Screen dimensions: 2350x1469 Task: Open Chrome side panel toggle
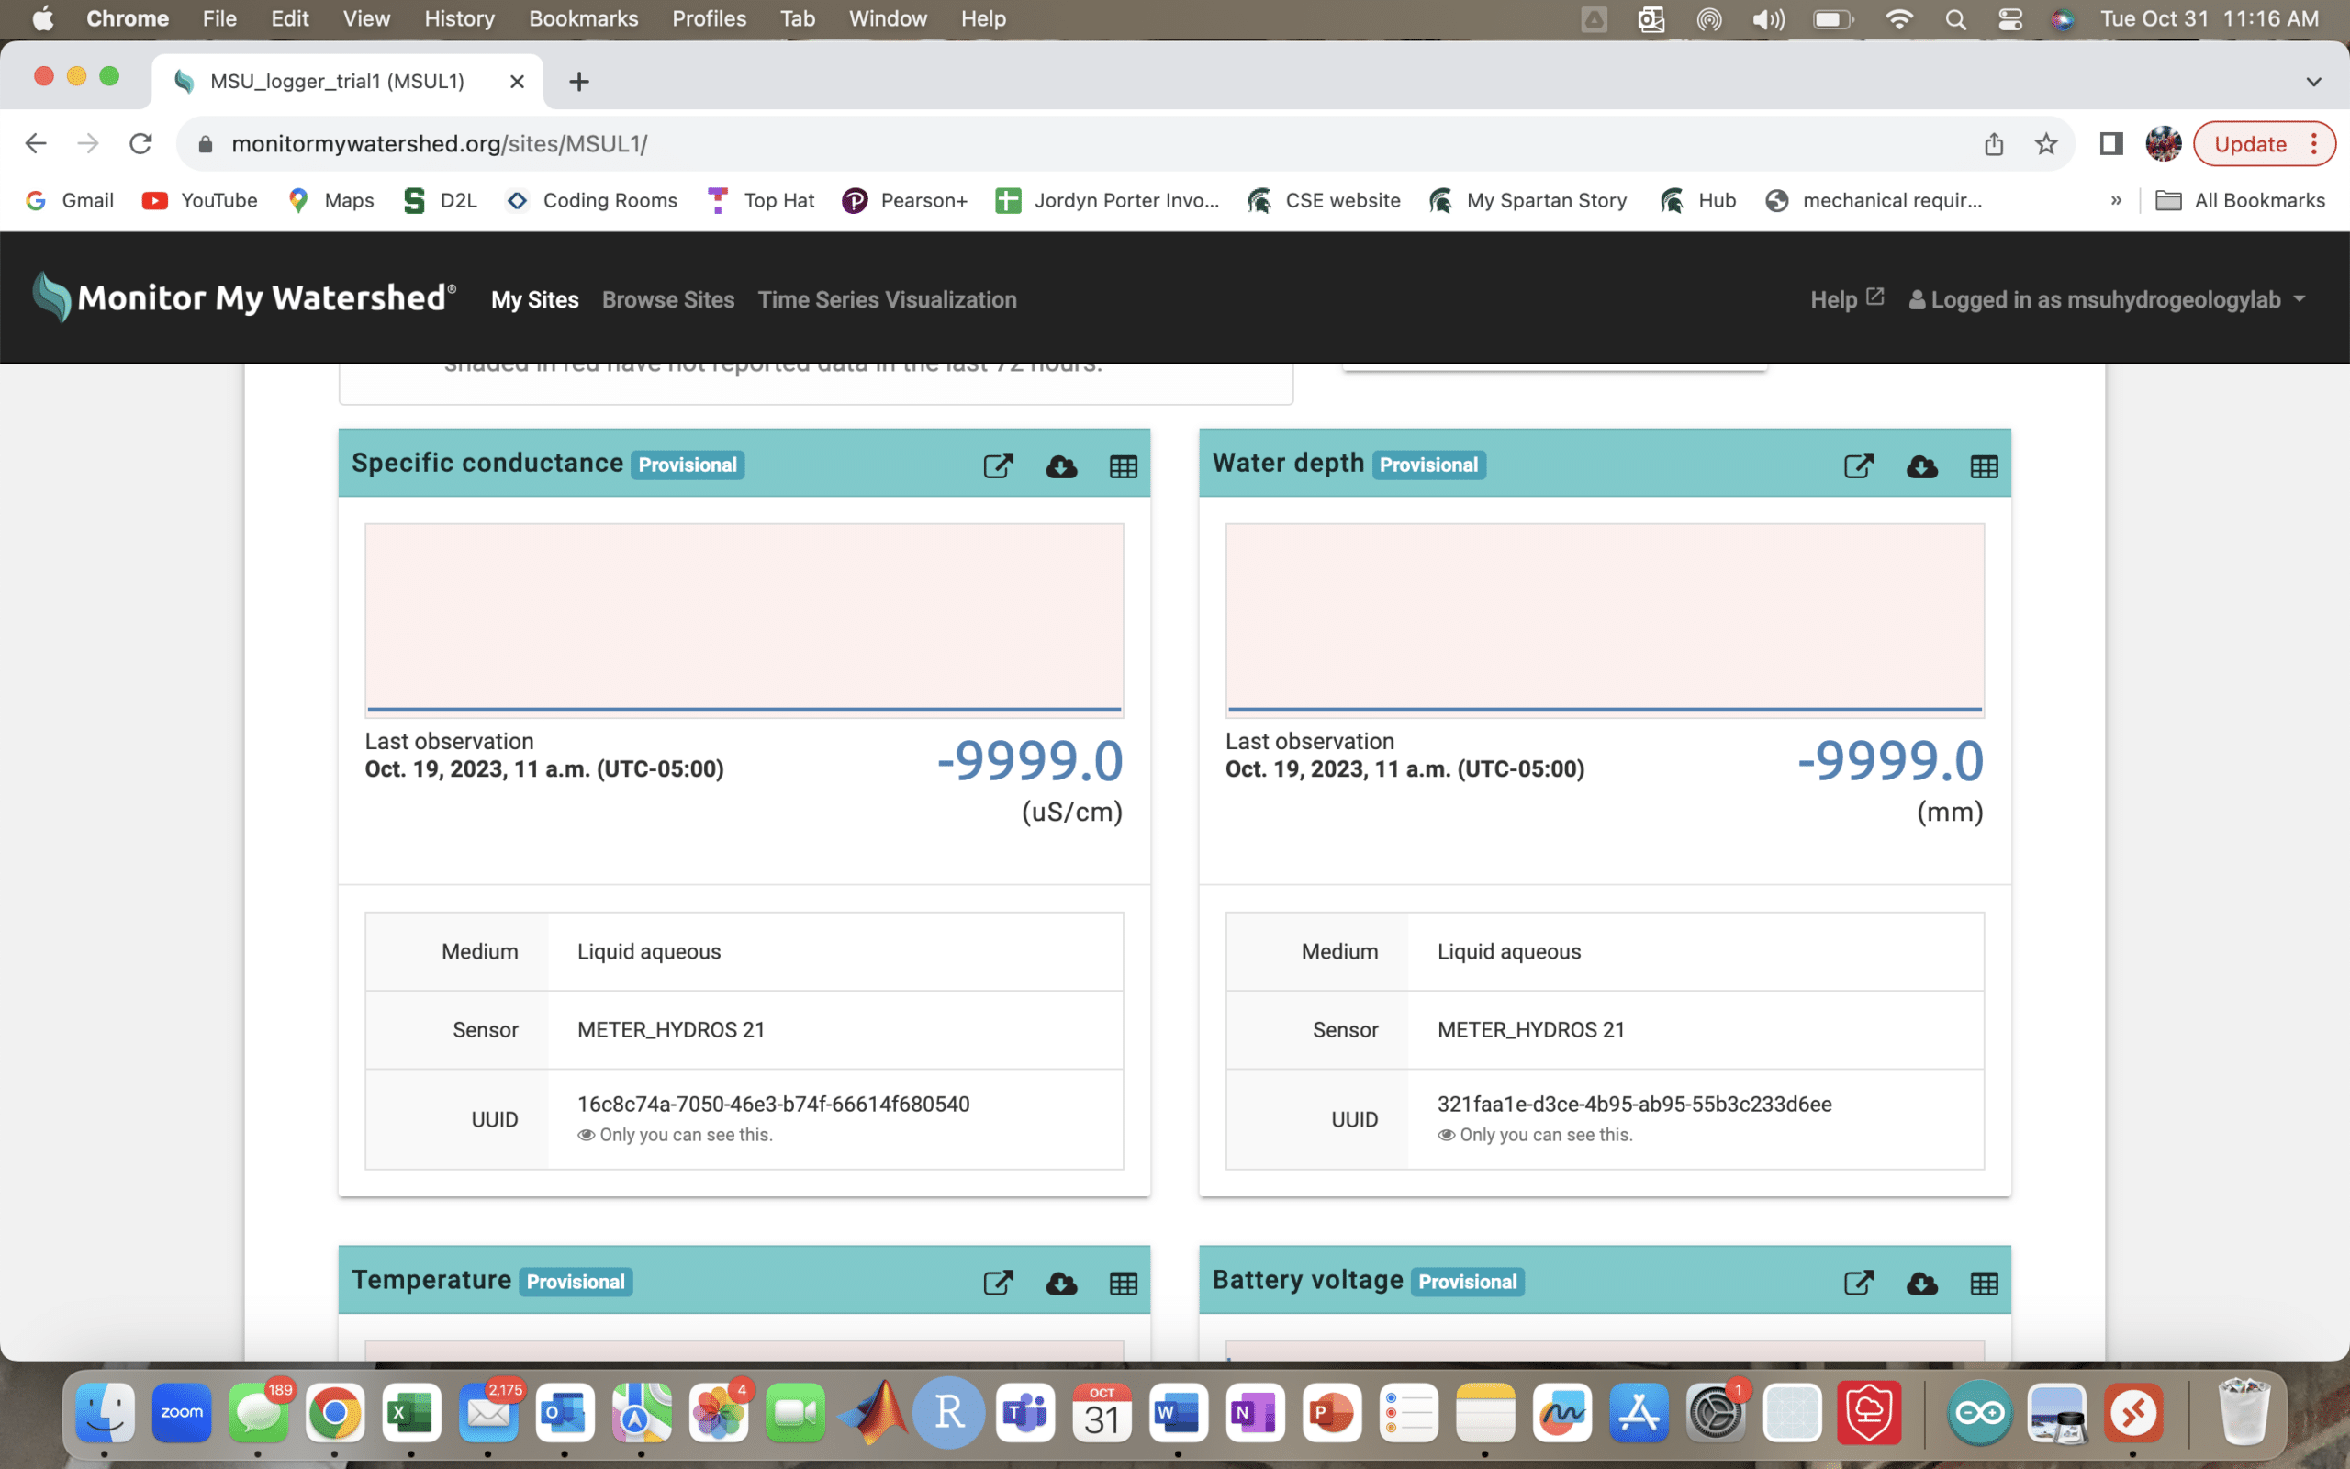(x=2110, y=144)
